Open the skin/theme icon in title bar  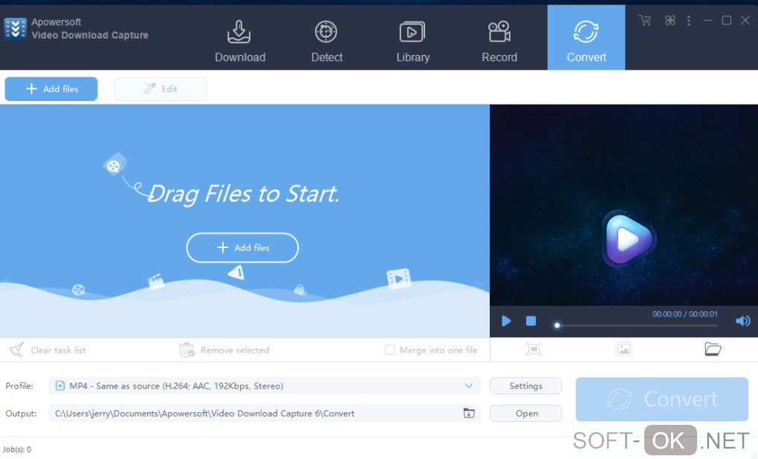coord(670,20)
